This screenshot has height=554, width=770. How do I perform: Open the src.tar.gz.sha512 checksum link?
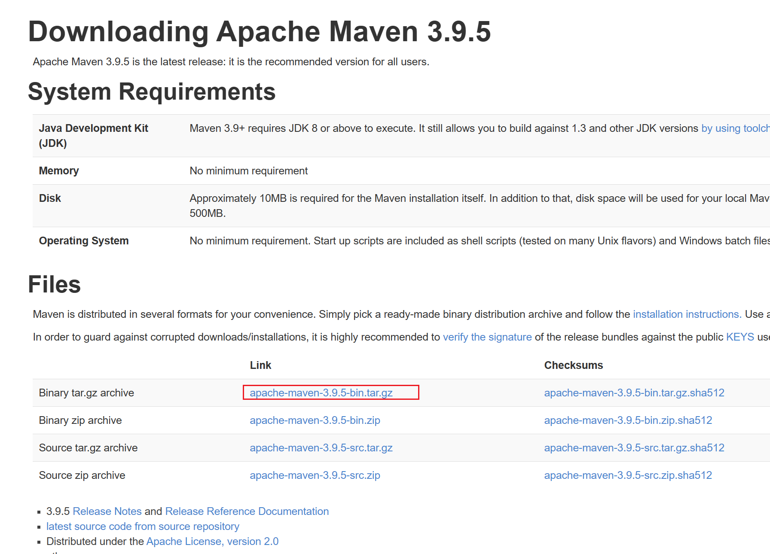[634, 448]
